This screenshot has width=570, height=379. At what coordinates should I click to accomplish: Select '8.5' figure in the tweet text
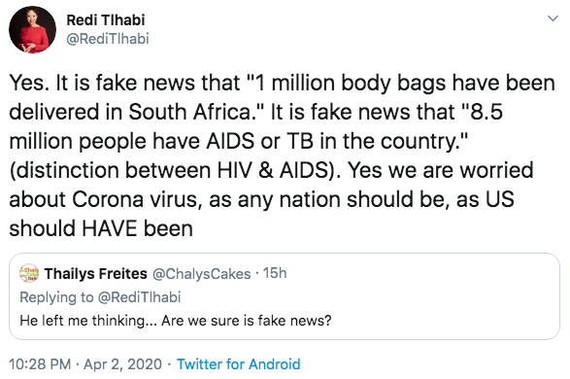(x=486, y=112)
